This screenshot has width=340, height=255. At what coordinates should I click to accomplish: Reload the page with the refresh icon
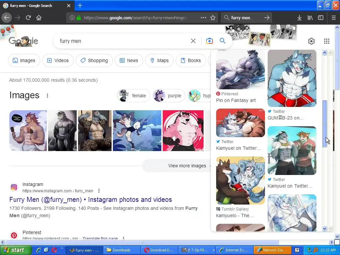(28, 18)
